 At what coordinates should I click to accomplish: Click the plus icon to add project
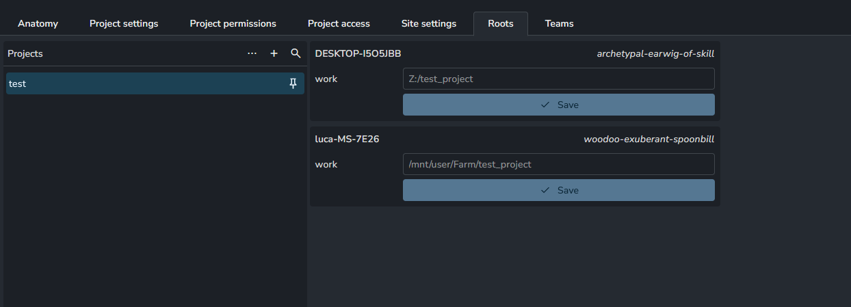tap(274, 53)
